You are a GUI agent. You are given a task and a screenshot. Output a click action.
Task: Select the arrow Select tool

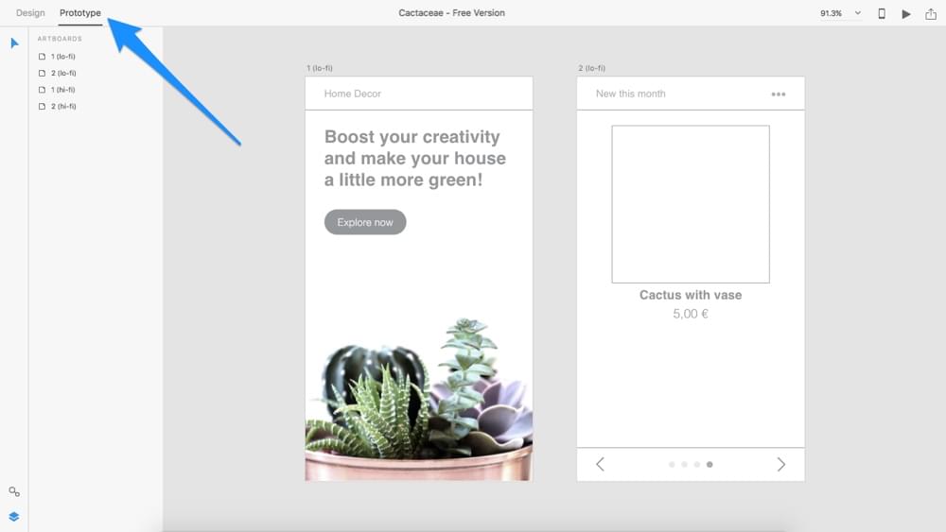click(x=14, y=43)
